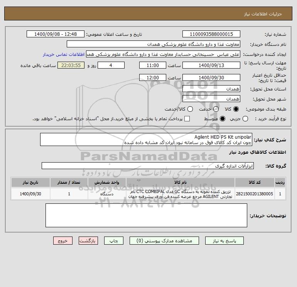Click the buyer organization name field
This screenshot has width=297, height=287.
[154, 44]
